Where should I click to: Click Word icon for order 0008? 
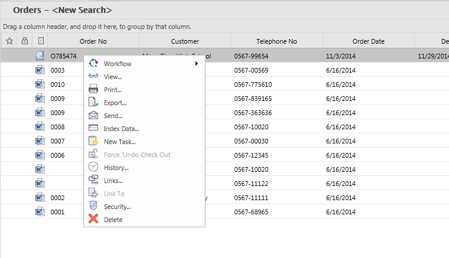(40, 127)
